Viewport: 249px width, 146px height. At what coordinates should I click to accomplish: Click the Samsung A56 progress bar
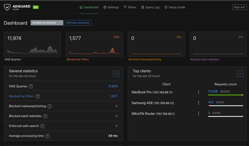pos(225,106)
